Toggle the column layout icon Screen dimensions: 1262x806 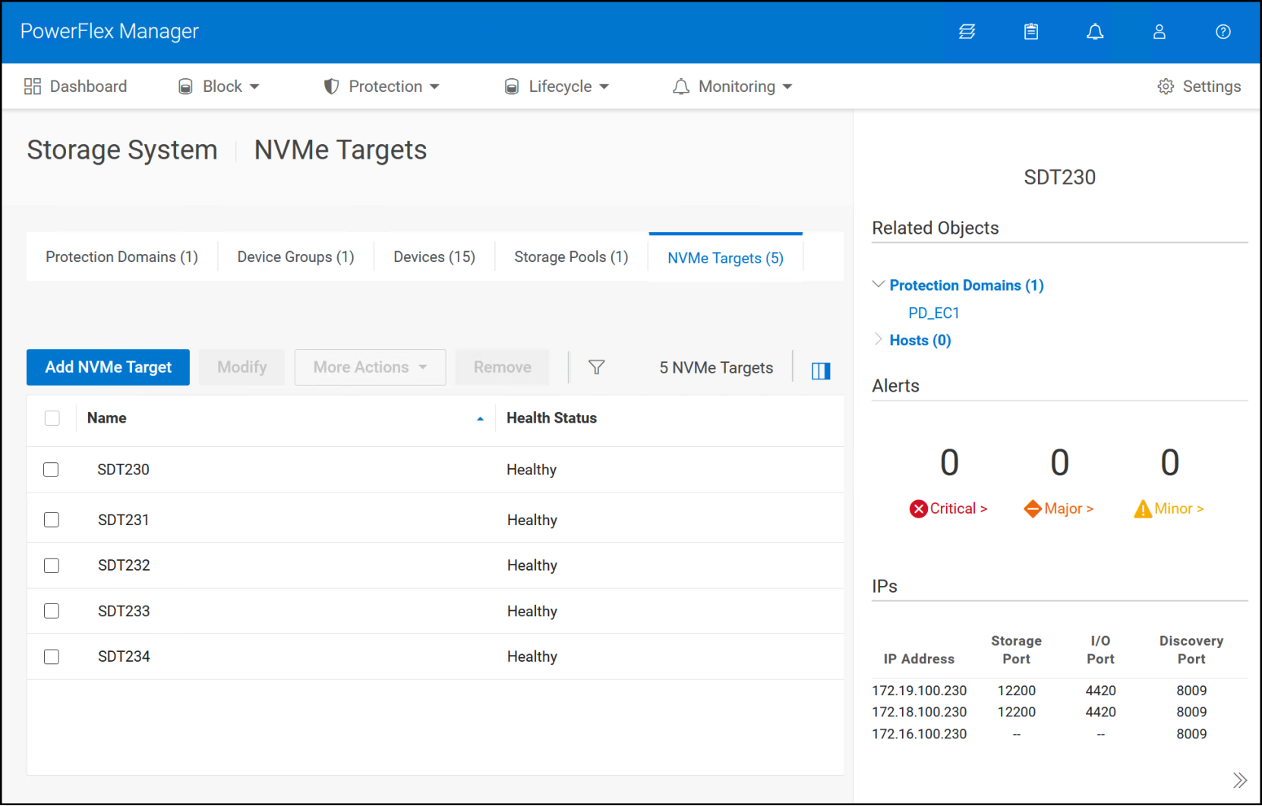point(821,370)
